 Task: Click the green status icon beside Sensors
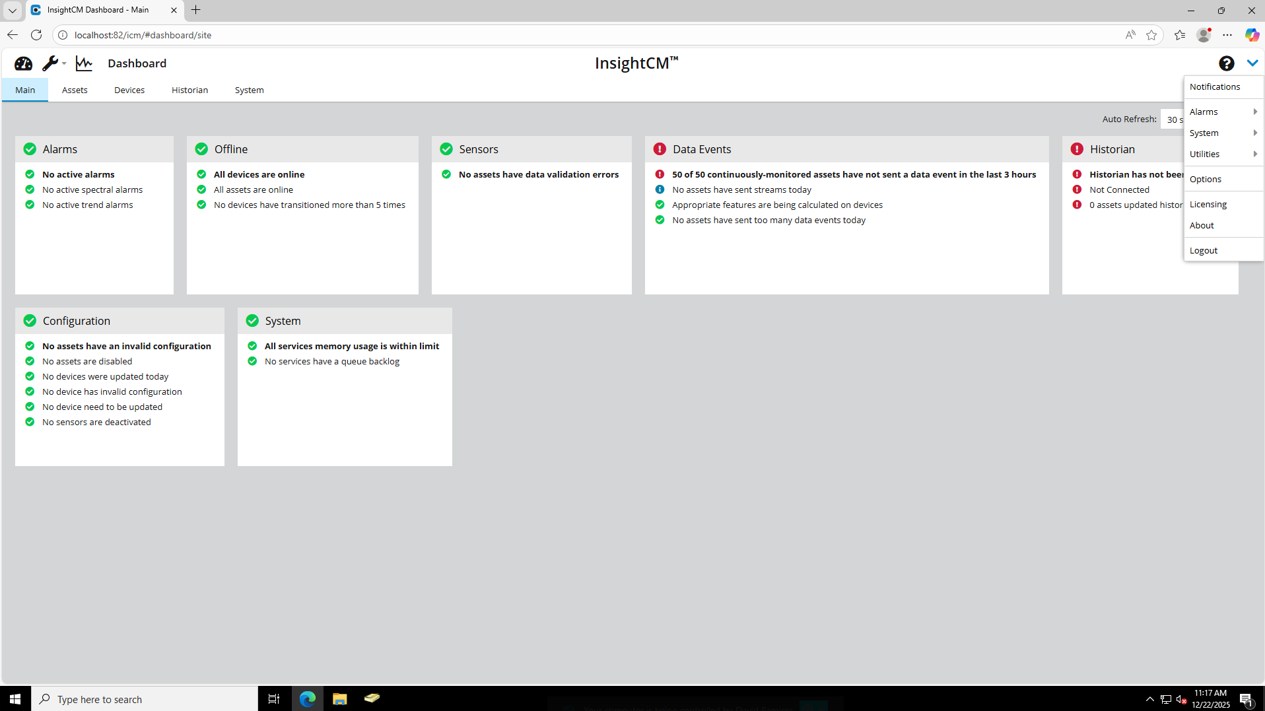pyautogui.click(x=446, y=149)
